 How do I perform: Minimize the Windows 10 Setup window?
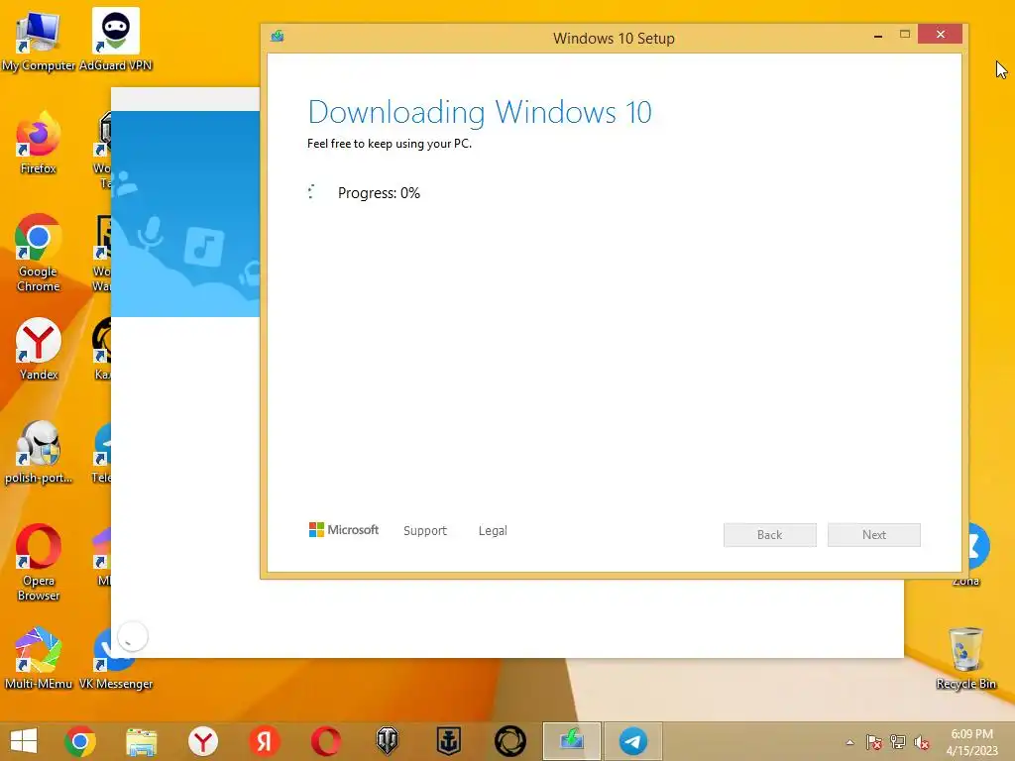(x=878, y=36)
